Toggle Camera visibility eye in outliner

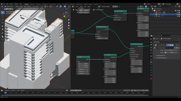coord(177,12)
